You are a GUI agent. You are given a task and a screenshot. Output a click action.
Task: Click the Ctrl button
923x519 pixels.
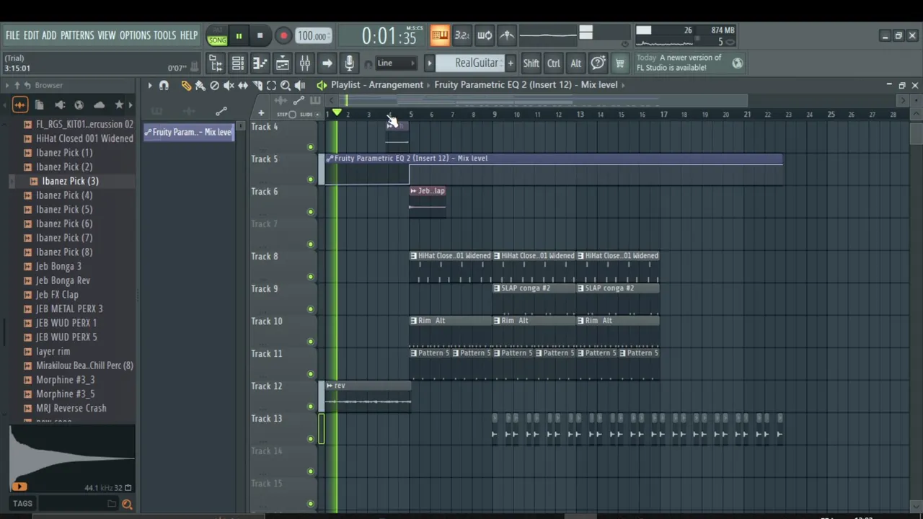(x=553, y=63)
